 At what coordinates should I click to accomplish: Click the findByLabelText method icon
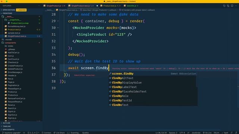pos(110,87)
